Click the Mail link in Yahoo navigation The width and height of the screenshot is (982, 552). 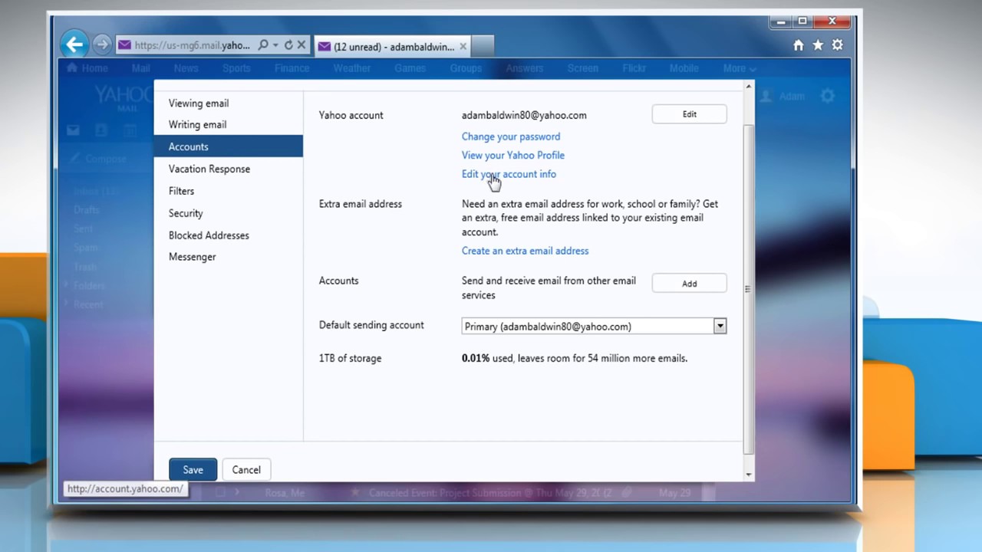(140, 68)
